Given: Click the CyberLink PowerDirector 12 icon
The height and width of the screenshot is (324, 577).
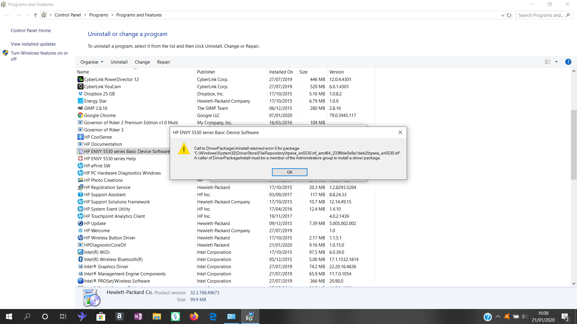Looking at the screenshot, I should [80, 79].
